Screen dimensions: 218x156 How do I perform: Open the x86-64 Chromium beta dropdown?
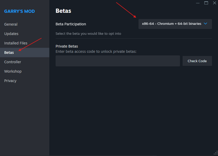[x=172, y=24]
